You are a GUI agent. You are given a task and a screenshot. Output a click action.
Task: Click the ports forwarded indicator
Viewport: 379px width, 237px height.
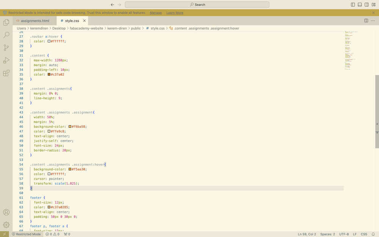click(67, 234)
